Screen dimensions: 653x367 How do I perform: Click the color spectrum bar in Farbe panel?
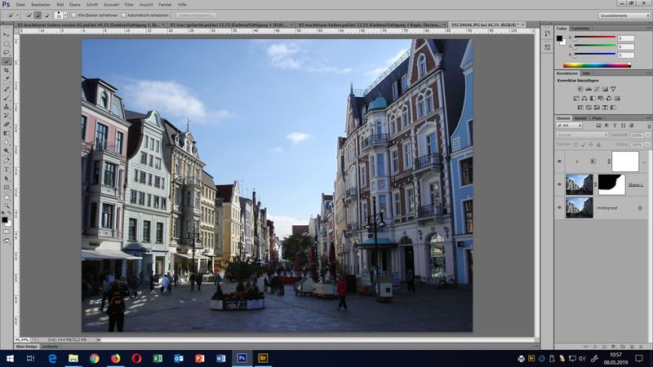coord(597,65)
